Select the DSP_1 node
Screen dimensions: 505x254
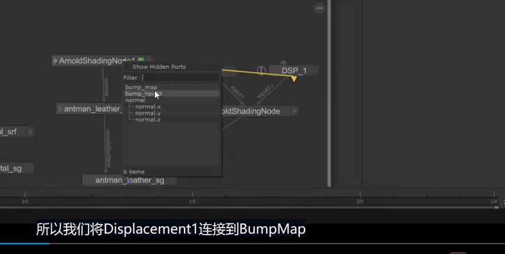tap(294, 71)
